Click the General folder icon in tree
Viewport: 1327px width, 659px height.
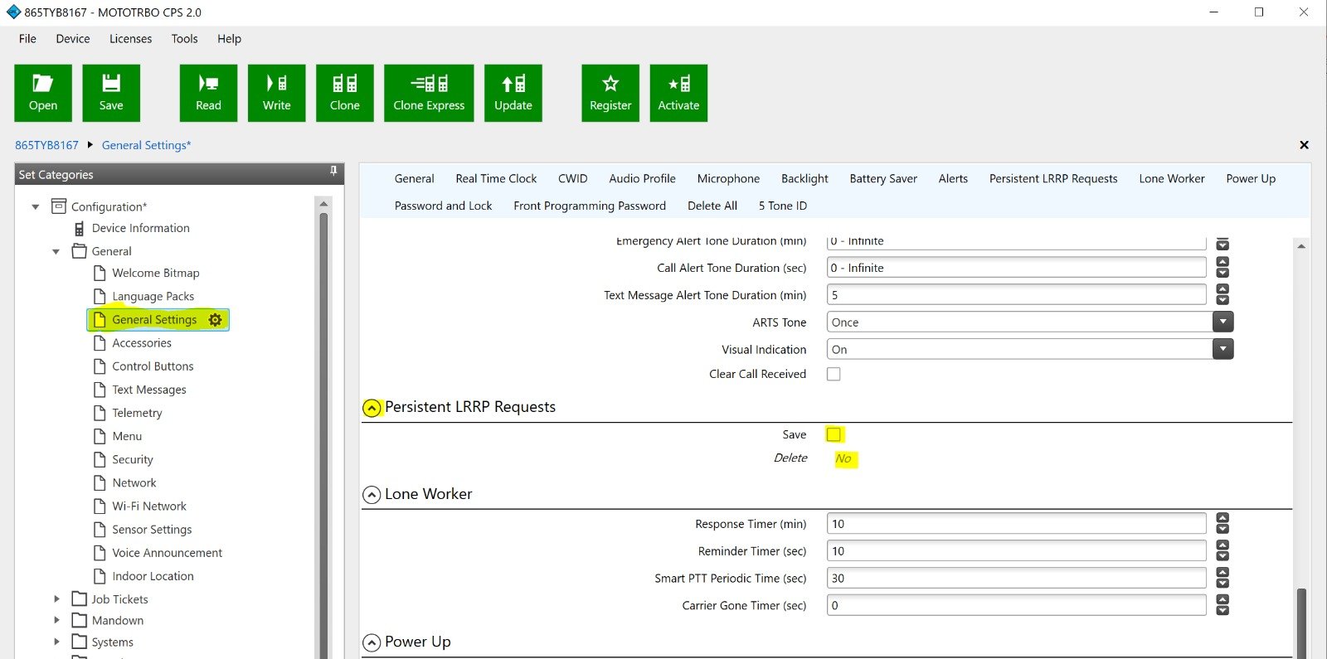pos(80,251)
